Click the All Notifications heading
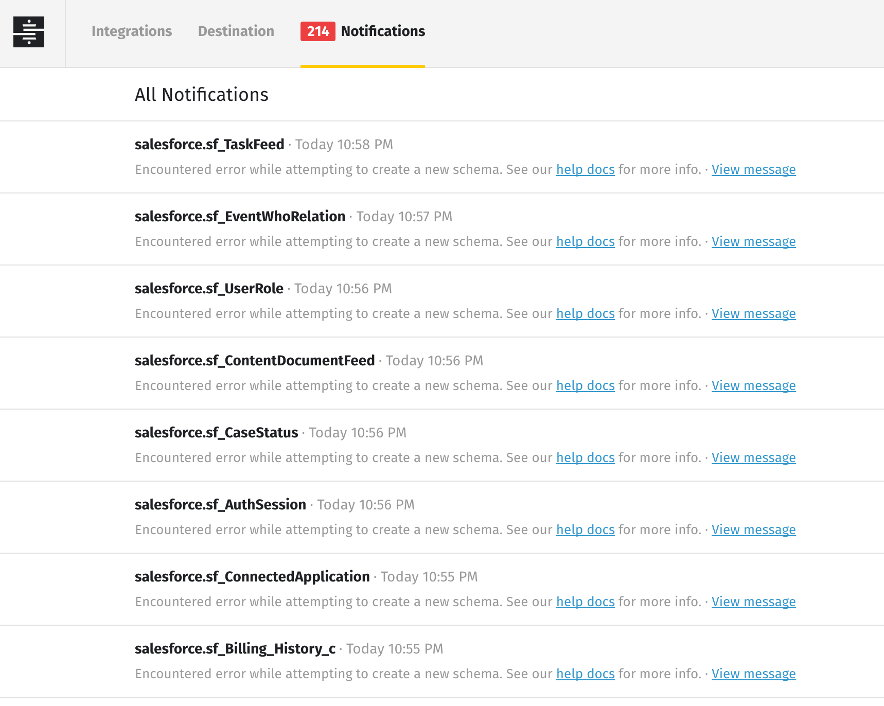Viewport: 884px width, 706px height. tap(202, 95)
